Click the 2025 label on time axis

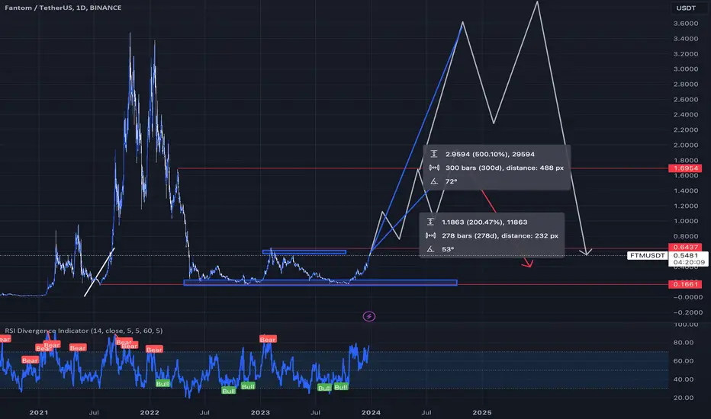(x=482, y=412)
